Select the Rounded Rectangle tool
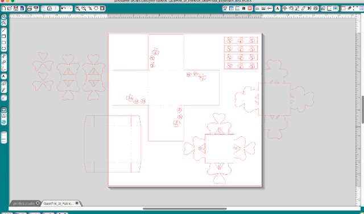This screenshot has height=214, width=364. [4, 43]
